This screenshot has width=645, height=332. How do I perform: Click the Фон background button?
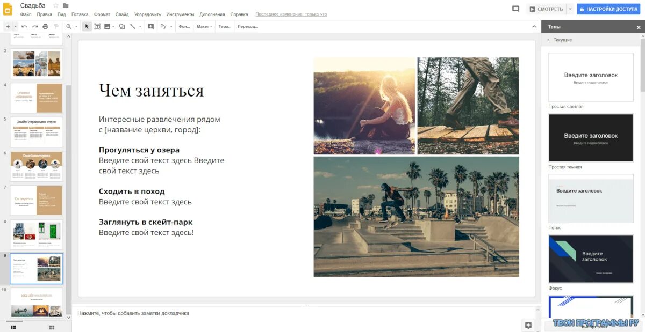point(184,26)
